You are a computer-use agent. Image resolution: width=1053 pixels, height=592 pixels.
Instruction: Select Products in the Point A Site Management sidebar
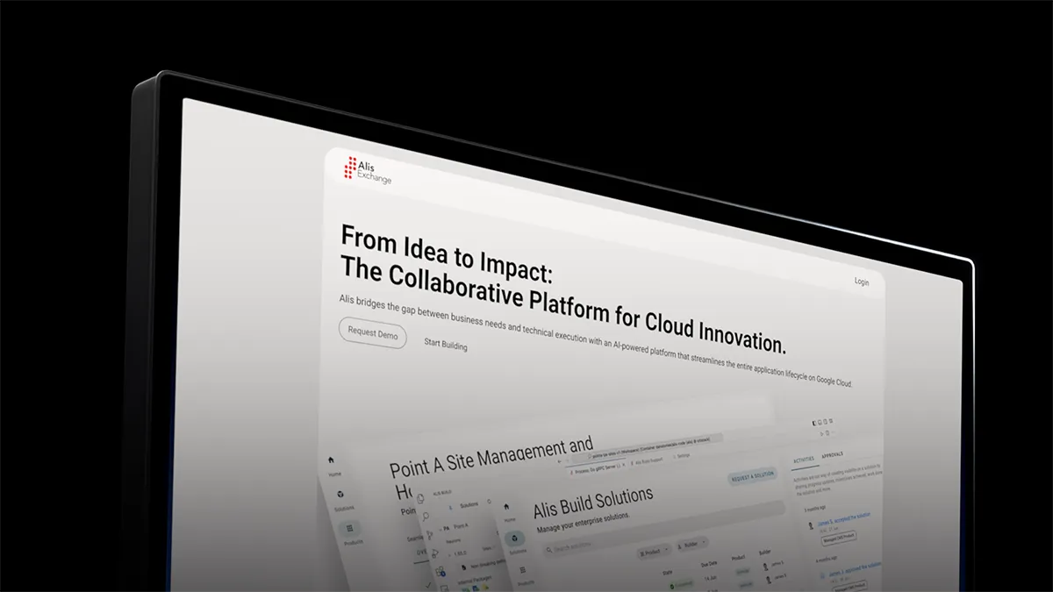tap(352, 534)
